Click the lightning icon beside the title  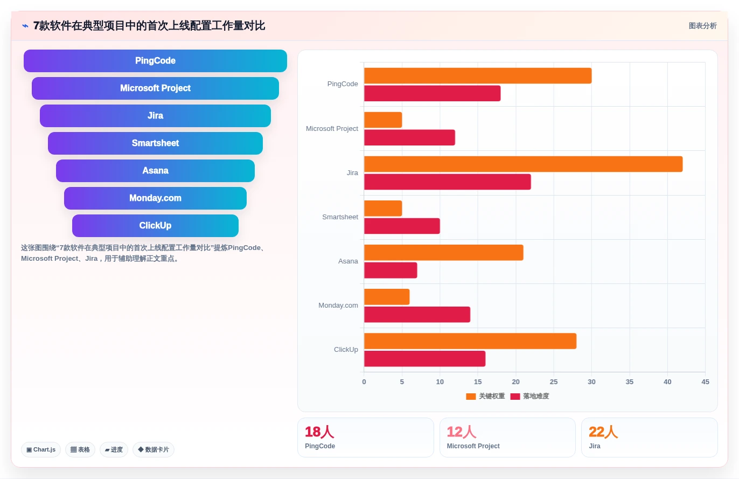pos(25,26)
